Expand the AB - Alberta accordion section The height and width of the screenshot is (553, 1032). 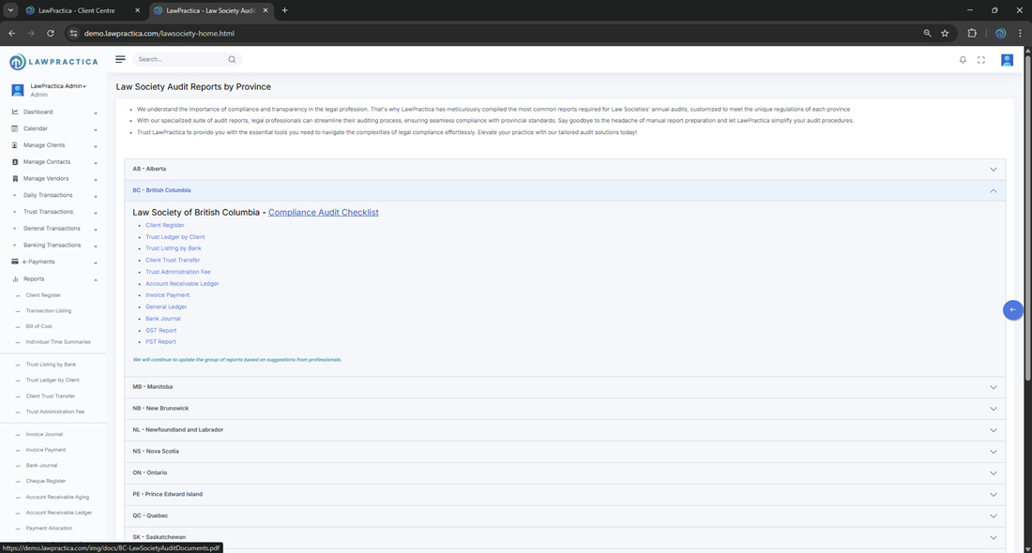(x=564, y=169)
